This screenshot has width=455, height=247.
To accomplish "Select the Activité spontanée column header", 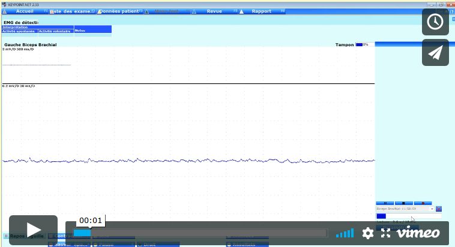I will click(x=19, y=31).
